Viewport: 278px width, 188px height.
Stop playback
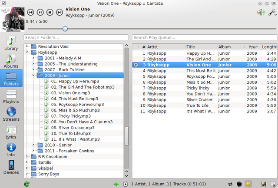click(50, 12)
